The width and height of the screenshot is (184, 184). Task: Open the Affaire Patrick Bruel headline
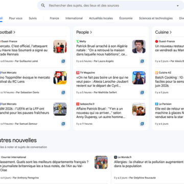tap(101, 113)
